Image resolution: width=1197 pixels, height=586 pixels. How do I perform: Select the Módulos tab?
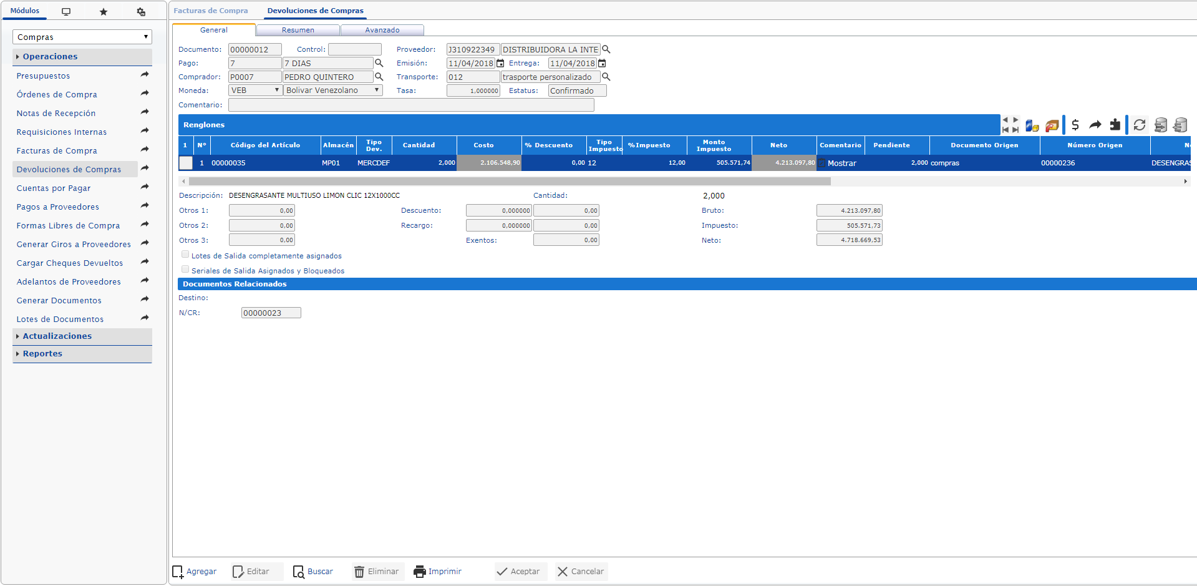click(25, 11)
